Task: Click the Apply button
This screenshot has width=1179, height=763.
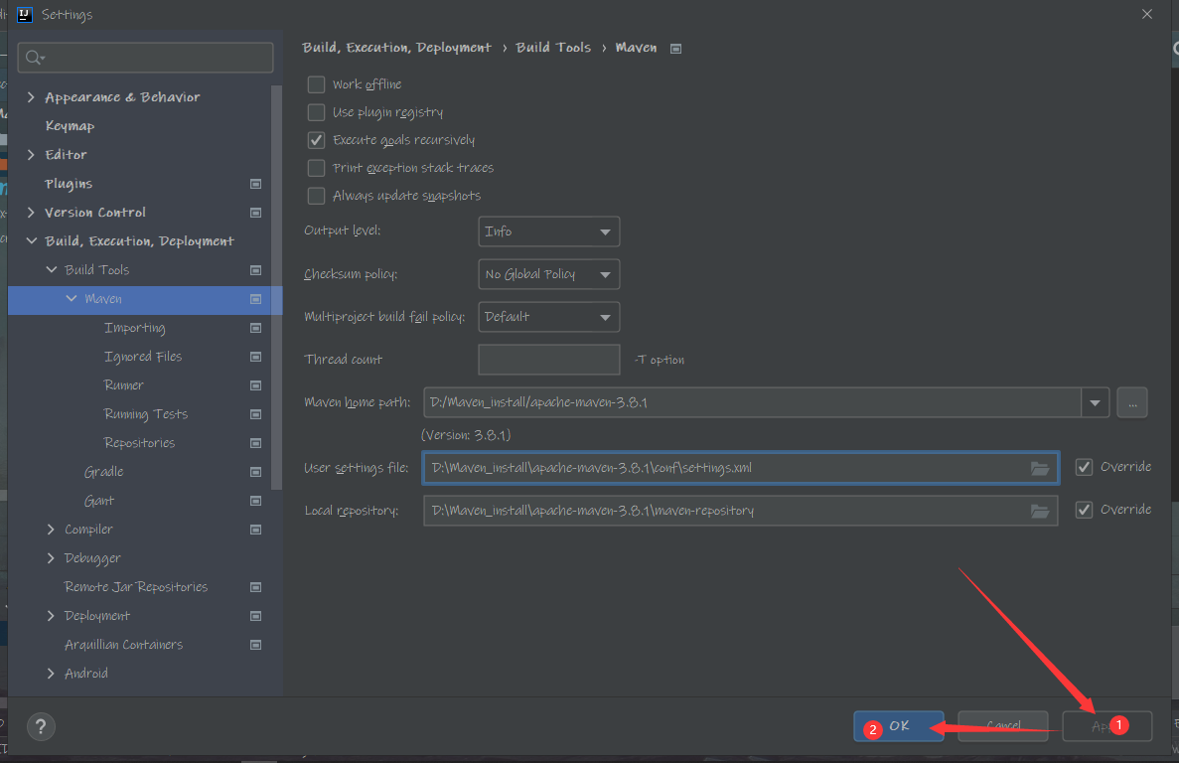Action: click(x=1106, y=726)
